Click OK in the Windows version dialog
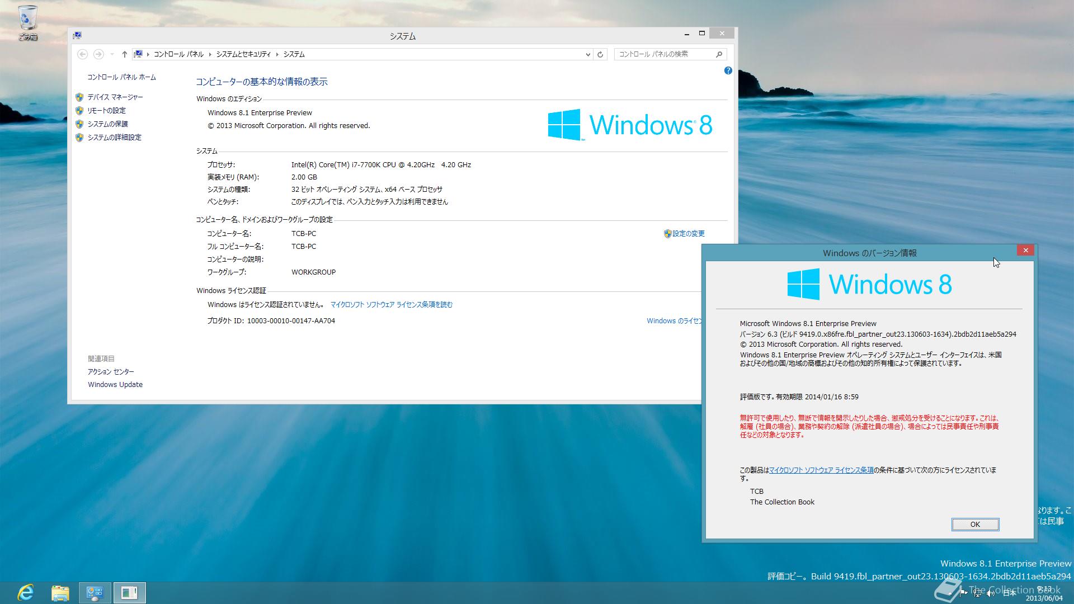 tap(975, 525)
